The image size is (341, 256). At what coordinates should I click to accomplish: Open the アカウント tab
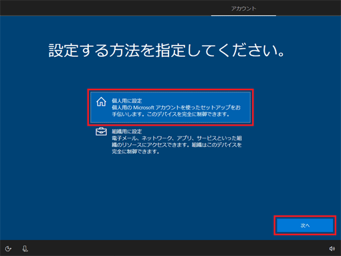(243, 9)
